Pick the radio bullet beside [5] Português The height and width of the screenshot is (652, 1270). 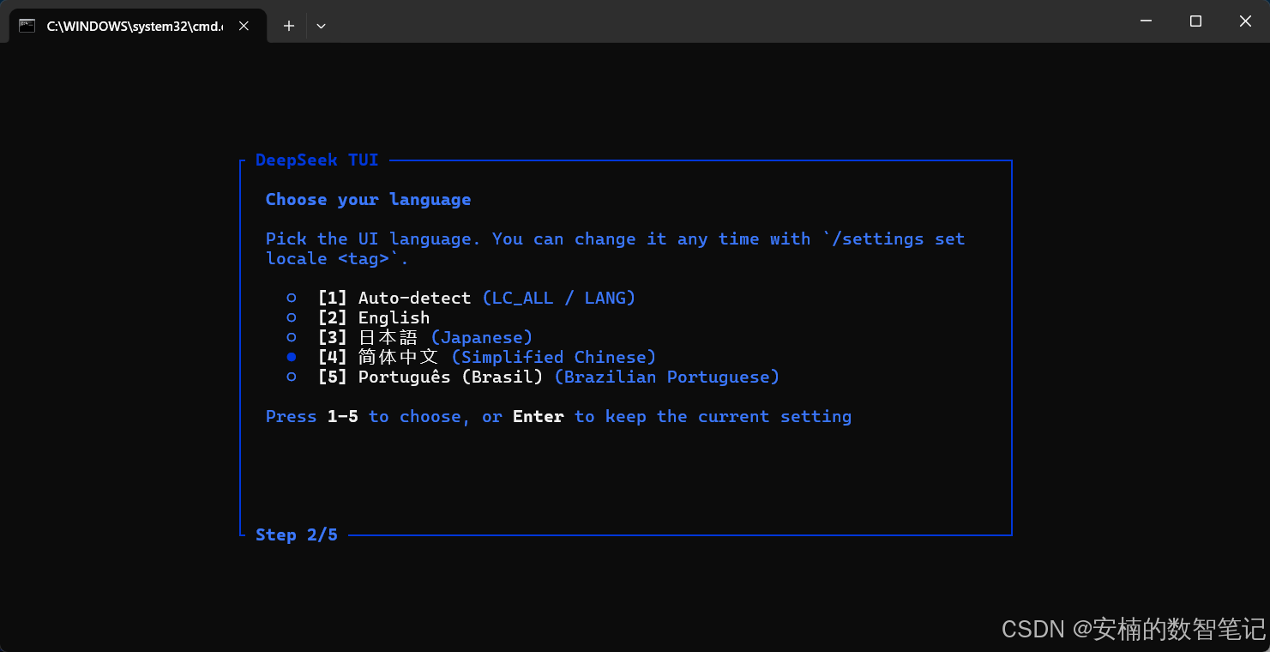tap(292, 377)
